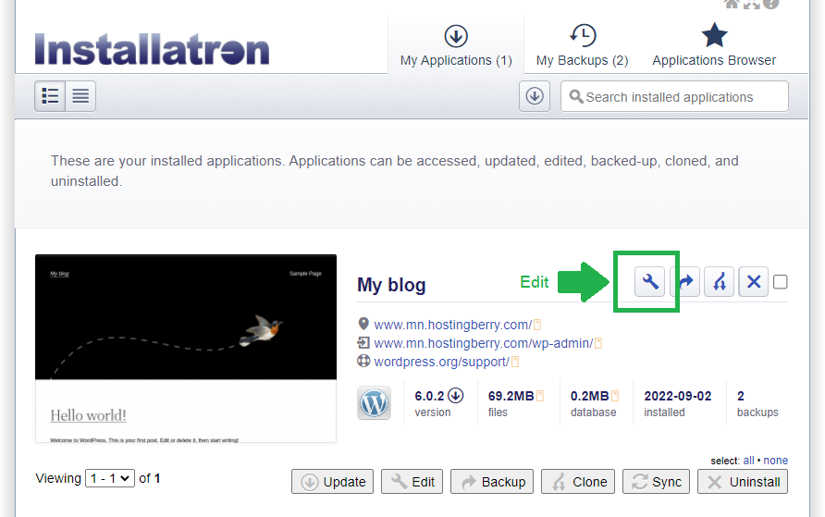Click the install download icon near search
Viewport: 825px width, 517px height.
[535, 96]
